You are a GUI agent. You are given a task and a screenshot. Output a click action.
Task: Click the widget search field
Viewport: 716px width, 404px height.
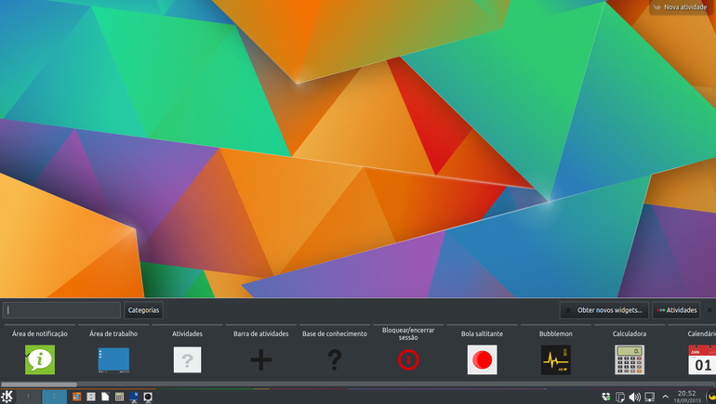pyautogui.click(x=61, y=310)
